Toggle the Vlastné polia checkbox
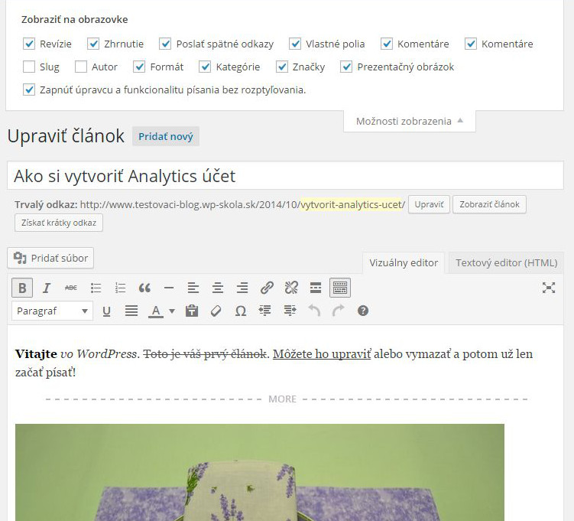This screenshot has height=521, width=574. coord(295,44)
